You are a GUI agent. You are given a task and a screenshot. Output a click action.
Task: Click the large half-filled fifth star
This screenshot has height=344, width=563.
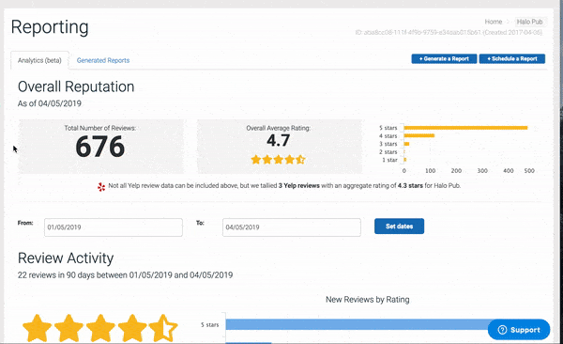click(163, 328)
